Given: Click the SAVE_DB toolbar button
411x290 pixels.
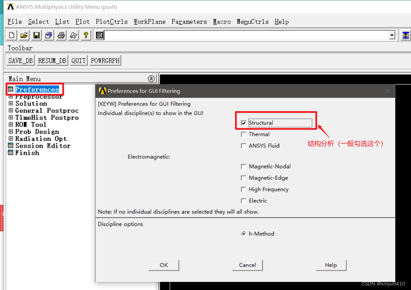Looking at the screenshot, I should [20, 61].
